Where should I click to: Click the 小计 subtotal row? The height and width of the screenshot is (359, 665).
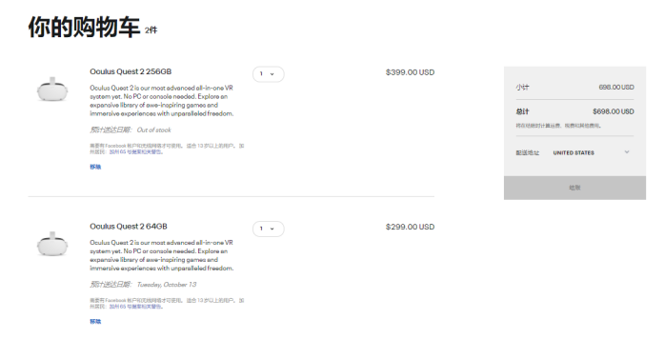[x=574, y=88]
